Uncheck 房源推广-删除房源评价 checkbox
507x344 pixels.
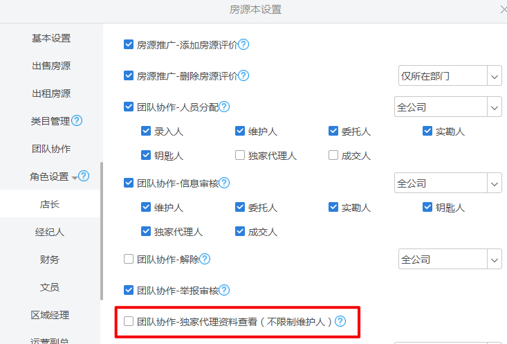pos(129,75)
